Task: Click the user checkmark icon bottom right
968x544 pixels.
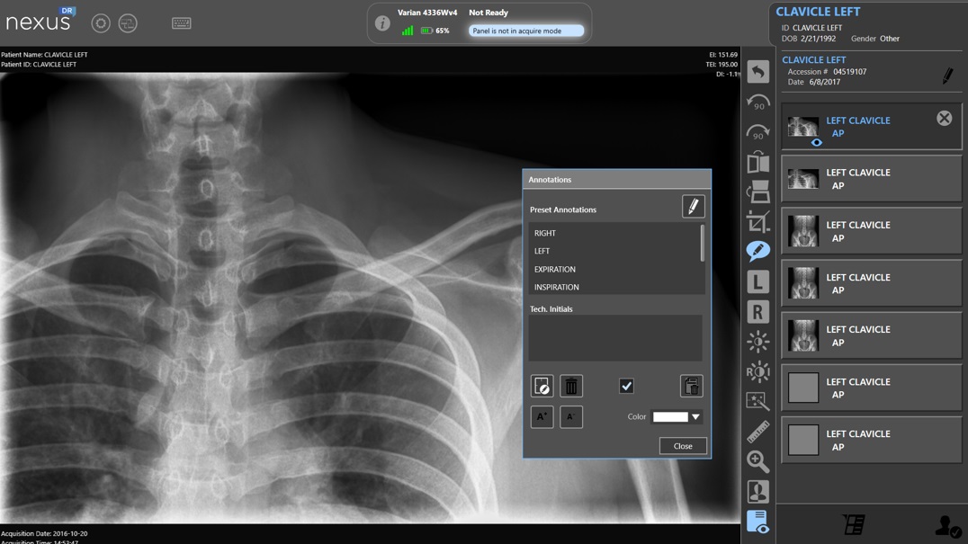Action: coord(947,526)
